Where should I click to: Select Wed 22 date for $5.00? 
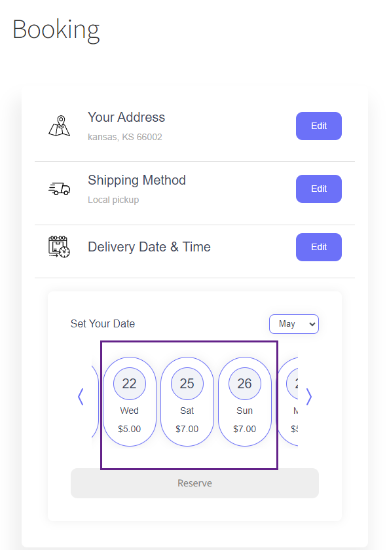130,401
